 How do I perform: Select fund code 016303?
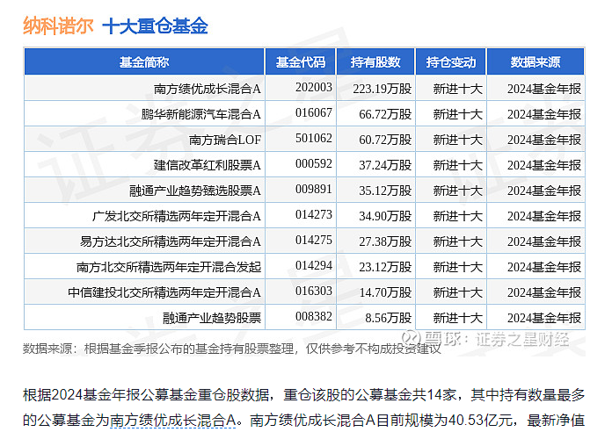coord(313,291)
